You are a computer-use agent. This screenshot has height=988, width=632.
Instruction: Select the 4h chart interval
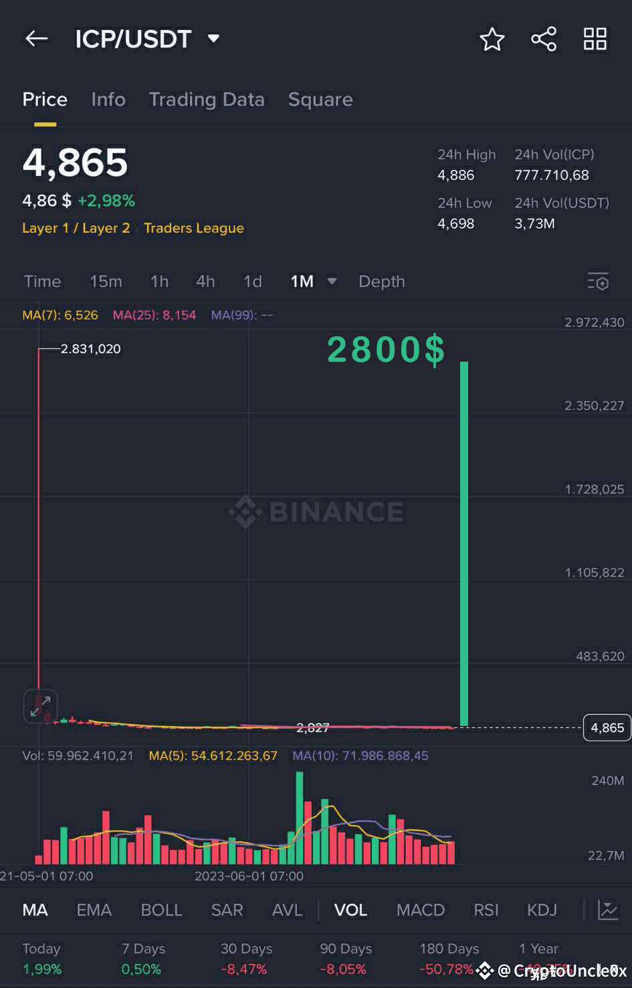coord(205,281)
